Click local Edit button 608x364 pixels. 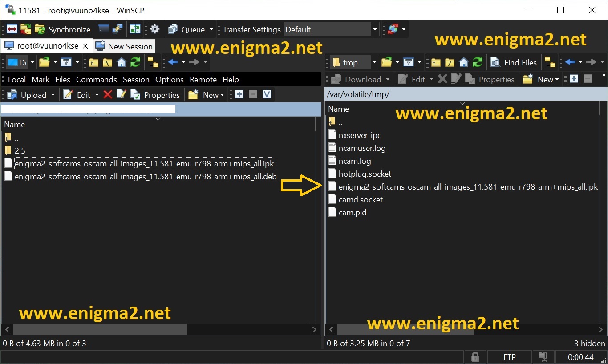(x=77, y=95)
